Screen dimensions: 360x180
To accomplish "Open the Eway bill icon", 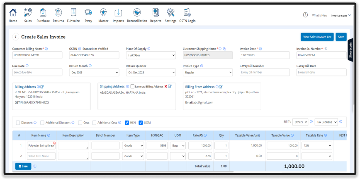I will click(88, 13).
